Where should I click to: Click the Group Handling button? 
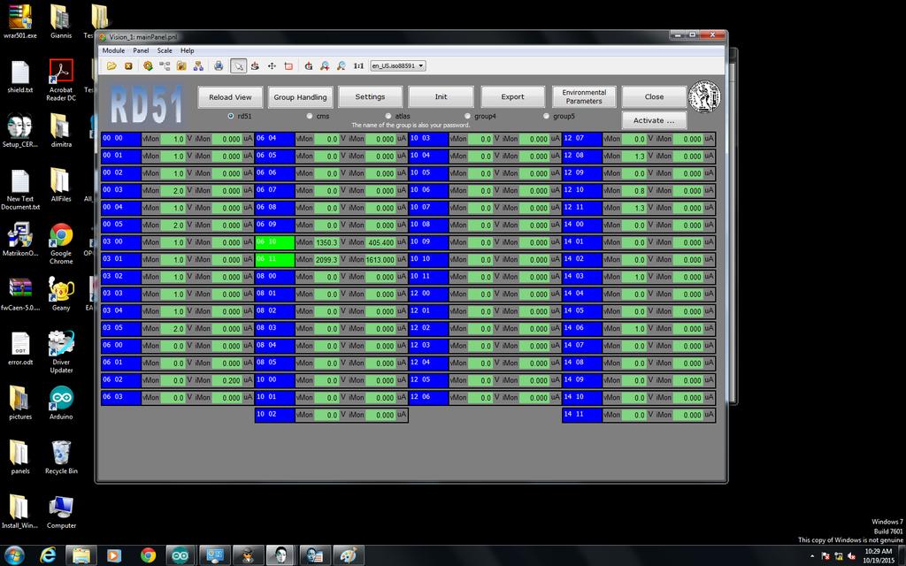point(301,97)
